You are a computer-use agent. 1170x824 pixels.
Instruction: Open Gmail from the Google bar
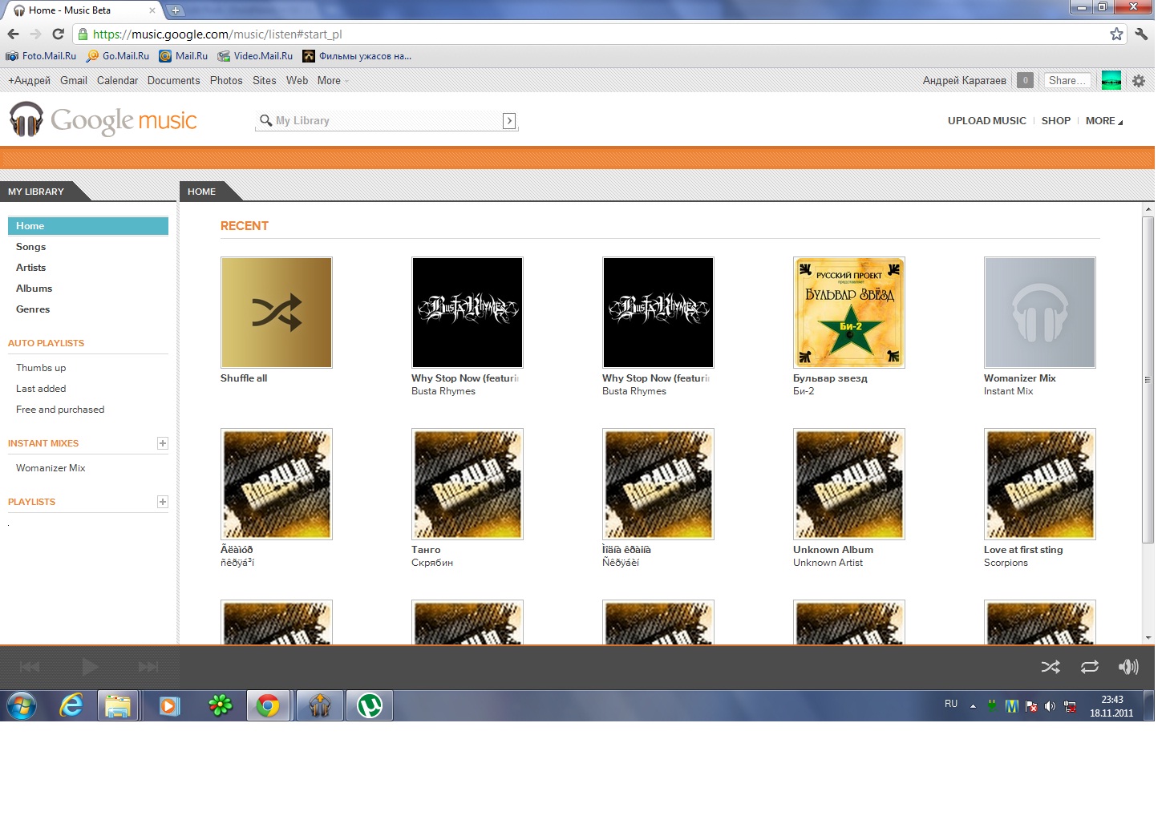point(74,80)
